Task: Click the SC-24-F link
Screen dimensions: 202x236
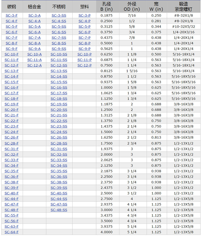Action: tap(12, 132)
